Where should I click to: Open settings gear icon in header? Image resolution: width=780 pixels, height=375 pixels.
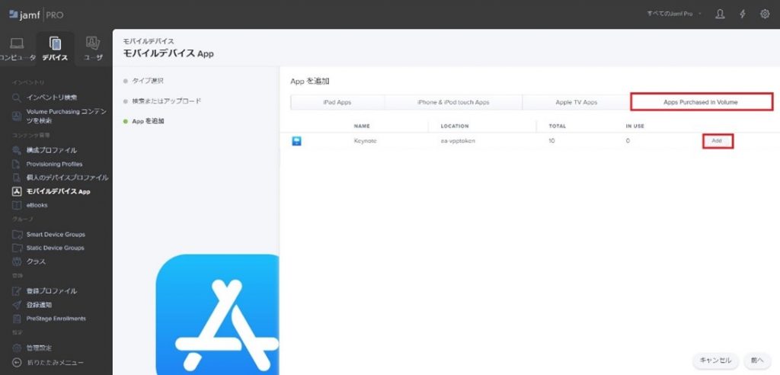[x=765, y=14]
